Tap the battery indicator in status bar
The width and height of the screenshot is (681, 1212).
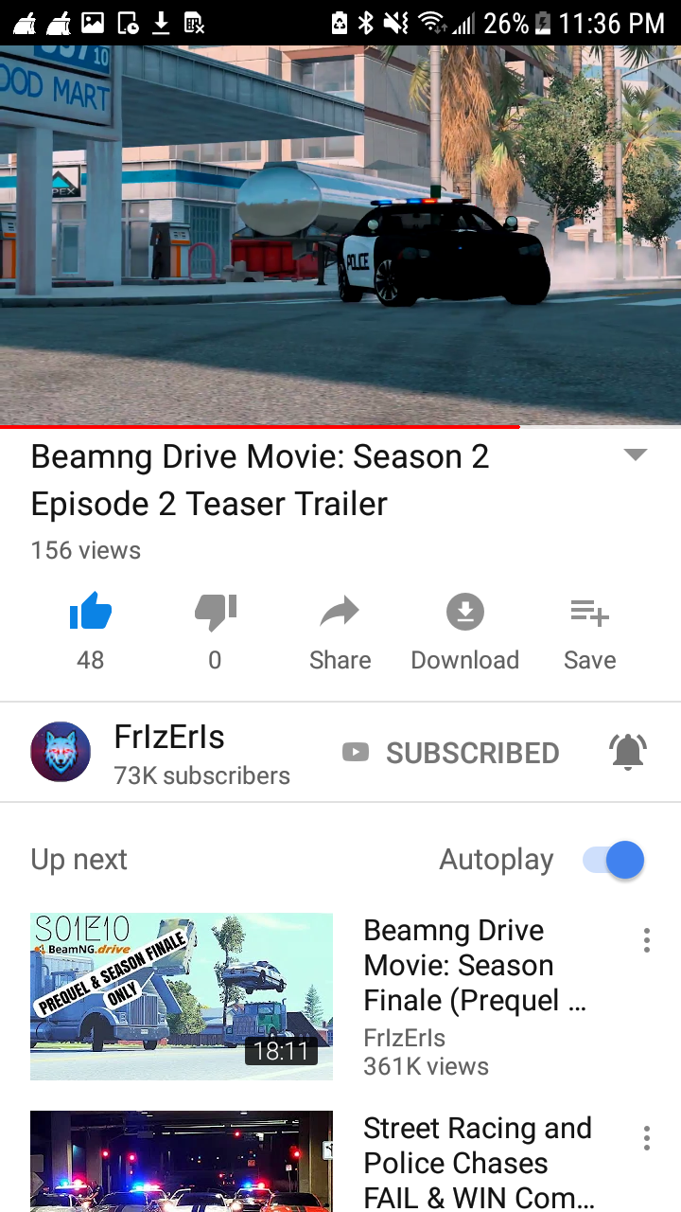tap(543, 23)
